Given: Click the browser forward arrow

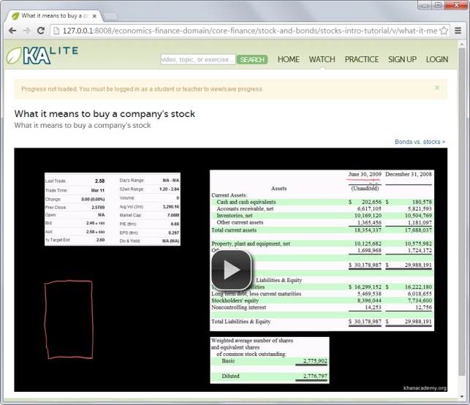Looking at the screenshot, I should pyautogui.click(x=26, y=31).
